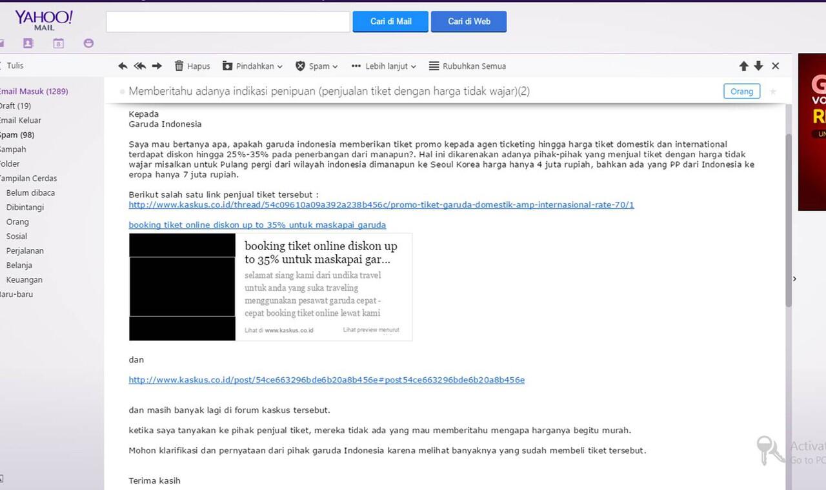This screenshot has width=826, height=490.
Task: Open preview card title booking tiket
Action: 321,253
